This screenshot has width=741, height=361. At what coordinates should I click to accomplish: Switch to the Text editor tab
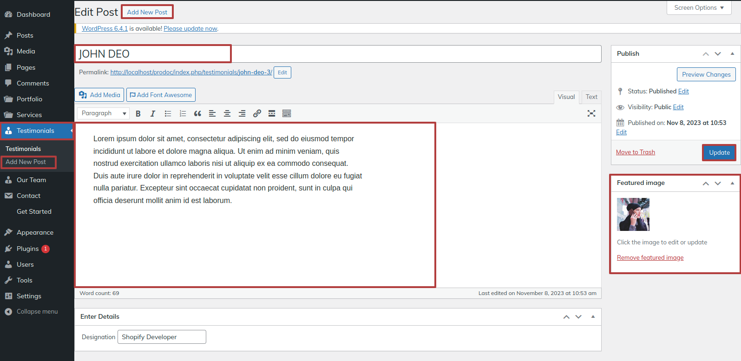pos(591,97)
